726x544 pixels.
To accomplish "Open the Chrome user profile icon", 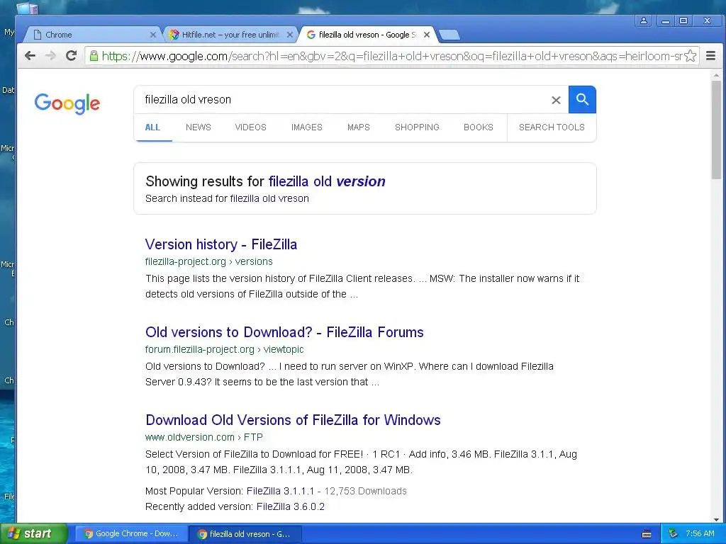I will [x=644, y=21].
